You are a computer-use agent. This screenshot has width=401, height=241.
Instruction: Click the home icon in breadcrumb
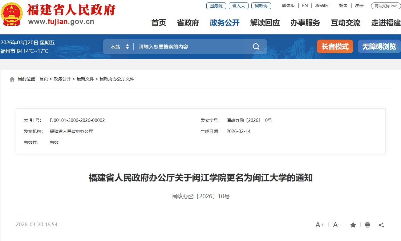click(x=12, y=79)
